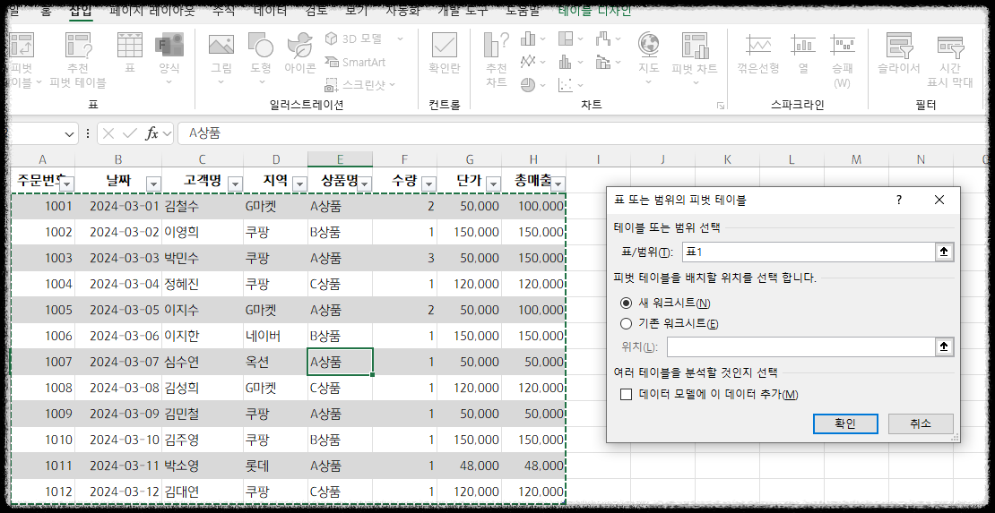The image size is (995, 513).
Task: Click the date cell 2024-03-11
Action: click(x=118, y=466)
